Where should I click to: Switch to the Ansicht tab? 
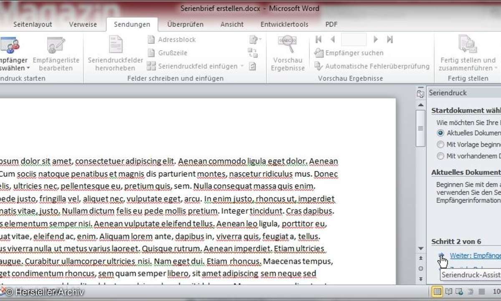click(232, 24)
